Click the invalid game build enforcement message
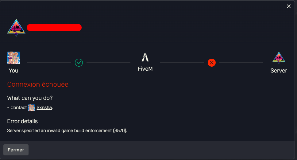 [67, 131]
